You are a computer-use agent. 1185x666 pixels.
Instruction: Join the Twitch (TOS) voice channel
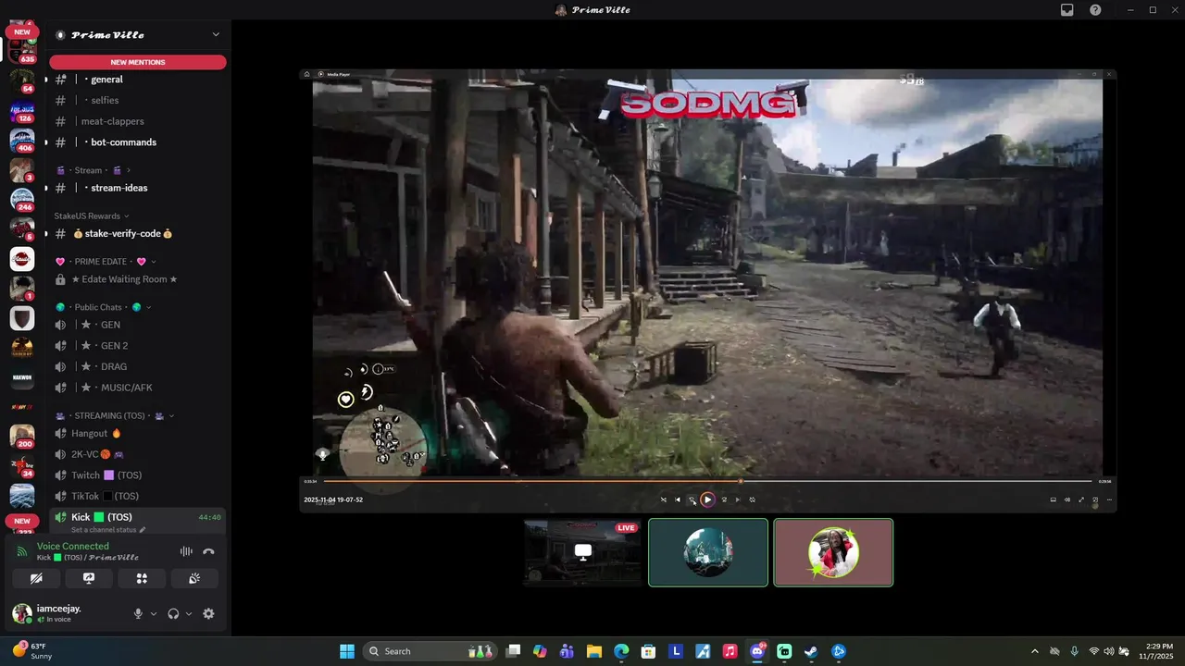coord(138,475)
